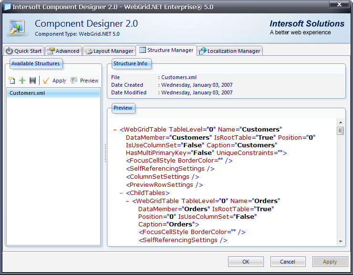Click the preview scrollbar down arrow
The image size is (353, 275).
click(x=341, y=241)
